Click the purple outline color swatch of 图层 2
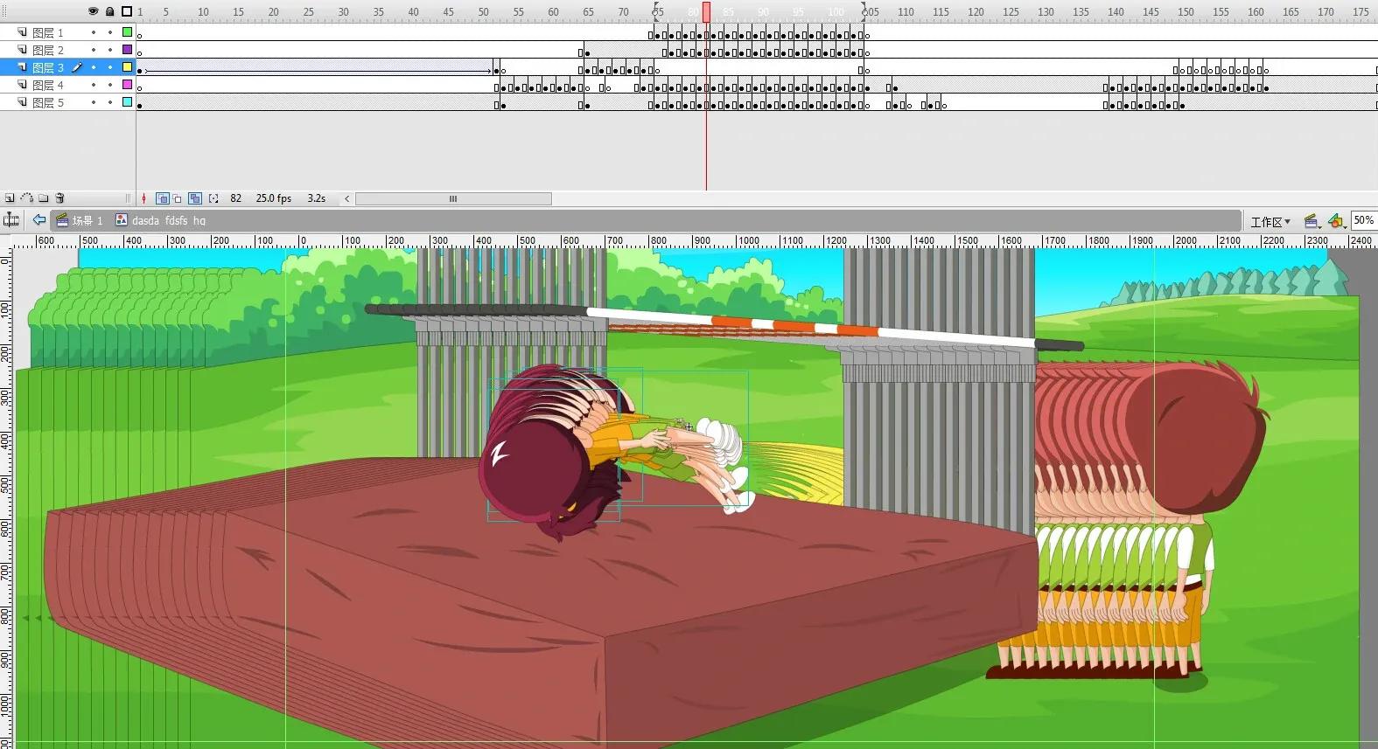This screenshot has height=749, width=1378. [x=127, y=50]
